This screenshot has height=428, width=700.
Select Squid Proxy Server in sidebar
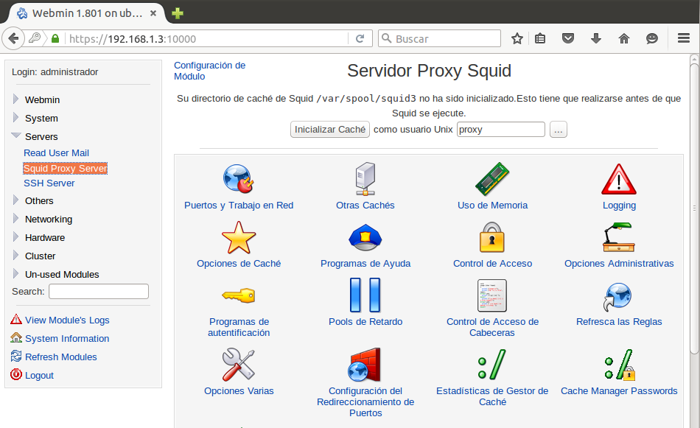pyautogui.click(x=65, y=168)
